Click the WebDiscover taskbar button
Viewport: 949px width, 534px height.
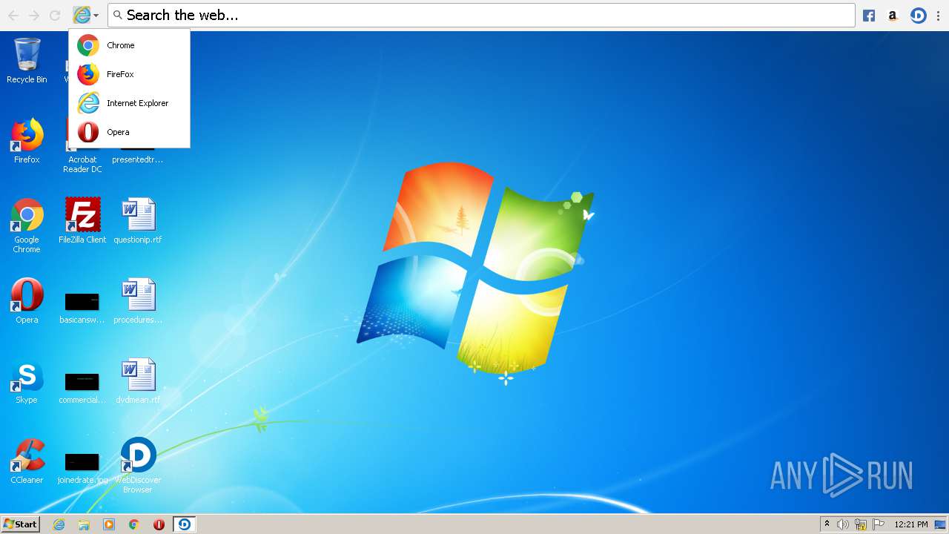point(185,524)
